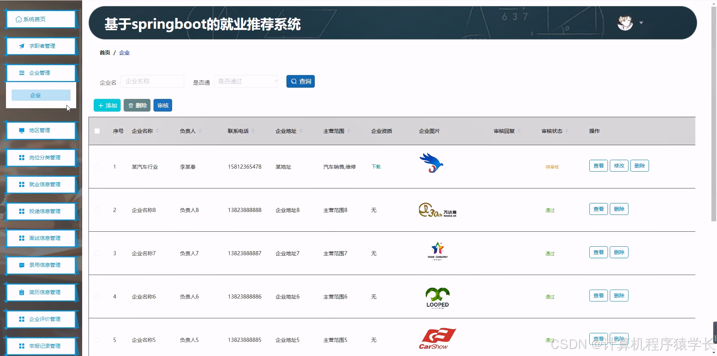Expand the 就业信息管理 menu
717x356 pixels.
pos(41,184)
